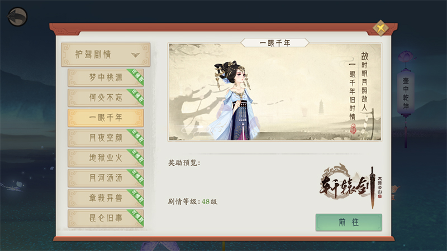Click the 壶中乾坤 hanging lantern
The image size is (447, 251).
pos(406,94)
